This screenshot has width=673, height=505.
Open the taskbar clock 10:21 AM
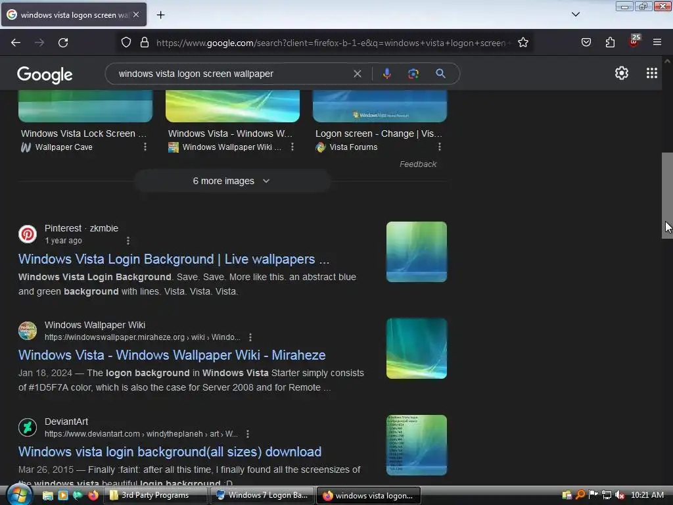coord(647,495)
